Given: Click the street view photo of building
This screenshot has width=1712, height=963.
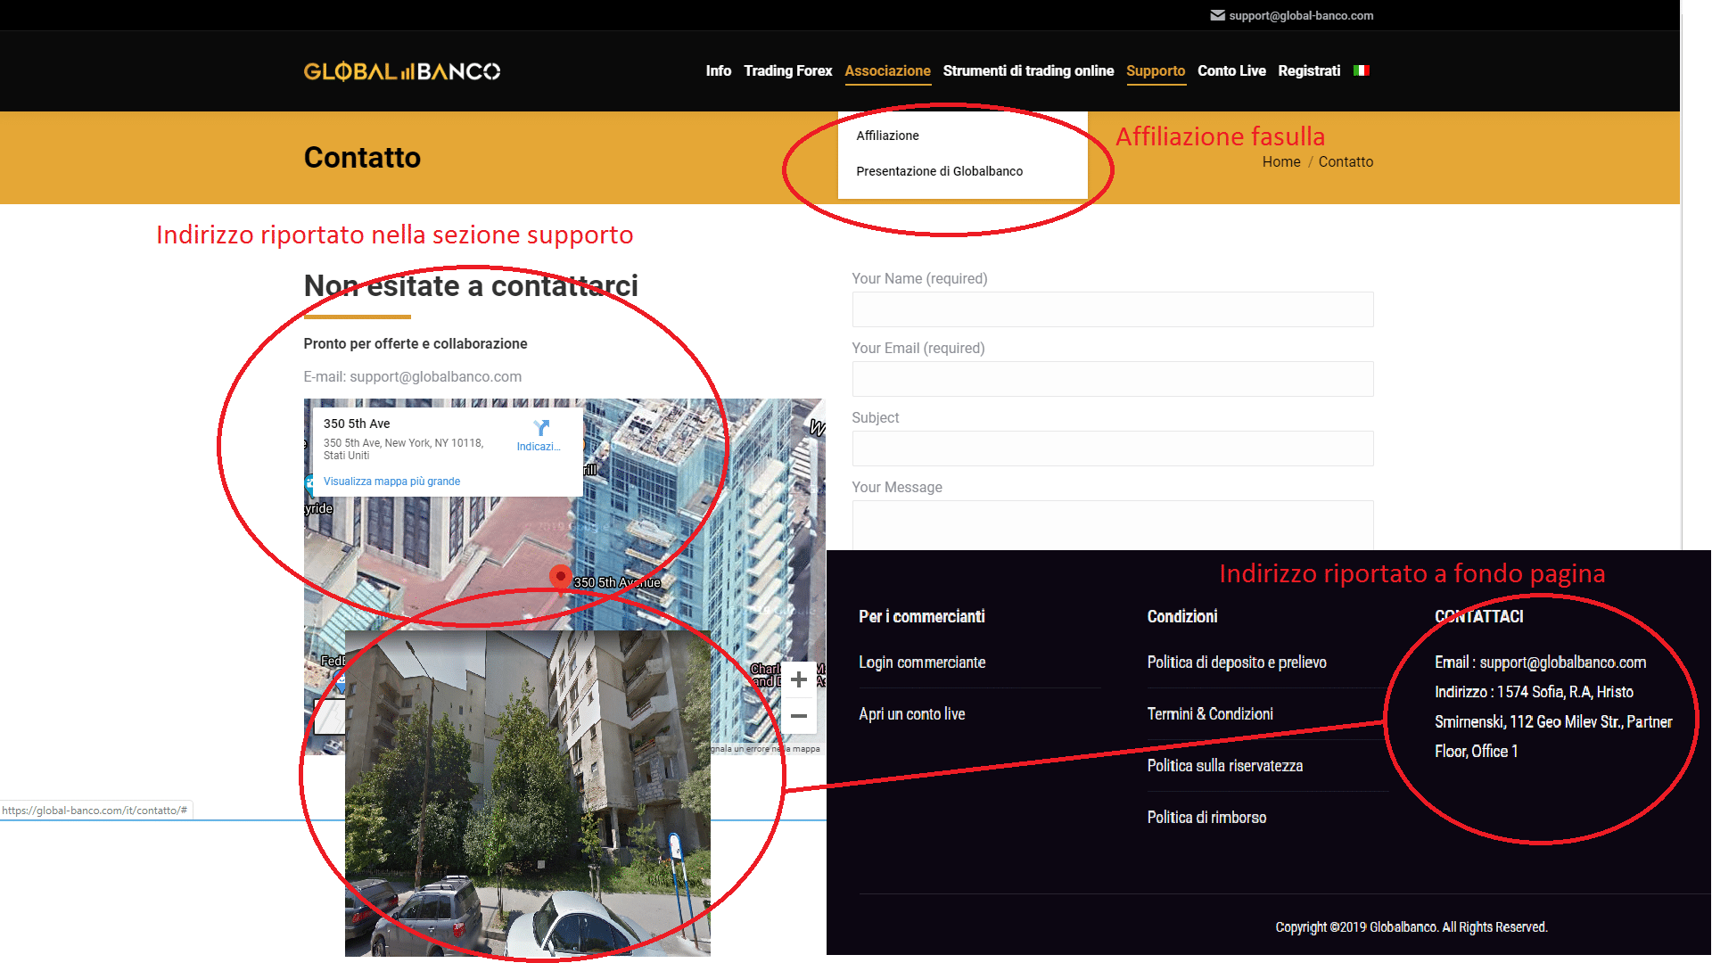Looking at the screenshot, I should coord(528,794).
